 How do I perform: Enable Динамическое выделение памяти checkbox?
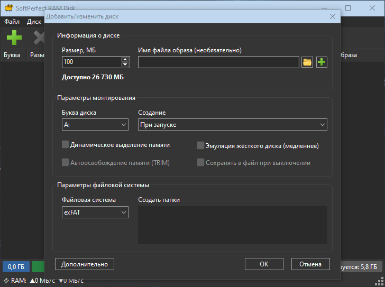[66, 144]
